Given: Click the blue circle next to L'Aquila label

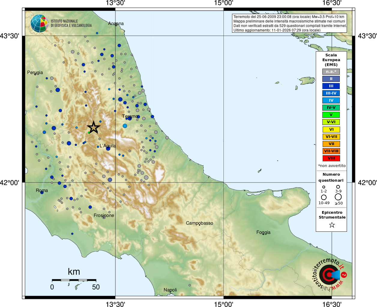Looking at the screenshot, I should (x=108, y=148).
